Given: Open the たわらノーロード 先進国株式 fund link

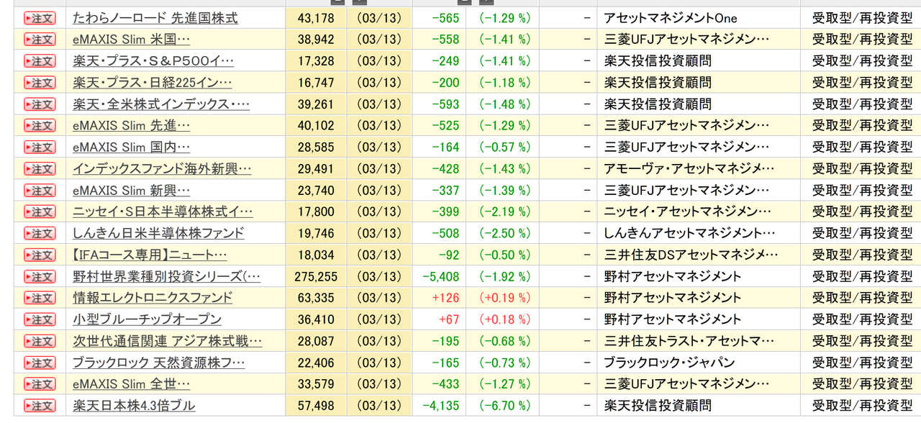Looking at the screenshot, I should pos(156,18).
